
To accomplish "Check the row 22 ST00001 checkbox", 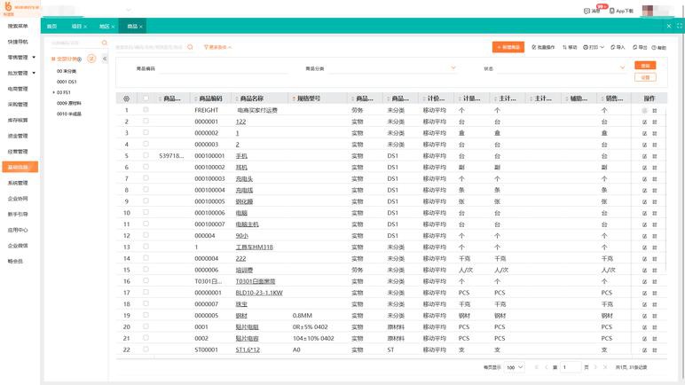I will [x=146, y=350].
